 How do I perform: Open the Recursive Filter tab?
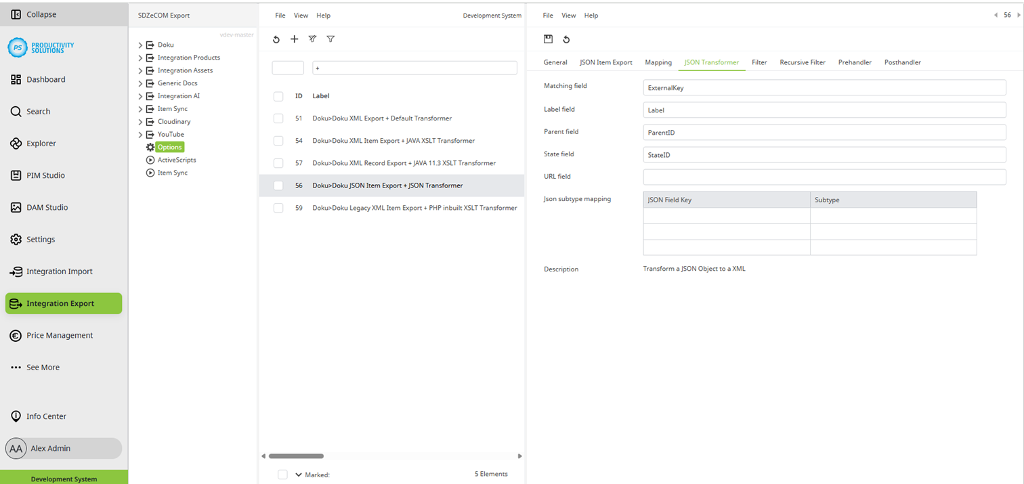[802, 62]
